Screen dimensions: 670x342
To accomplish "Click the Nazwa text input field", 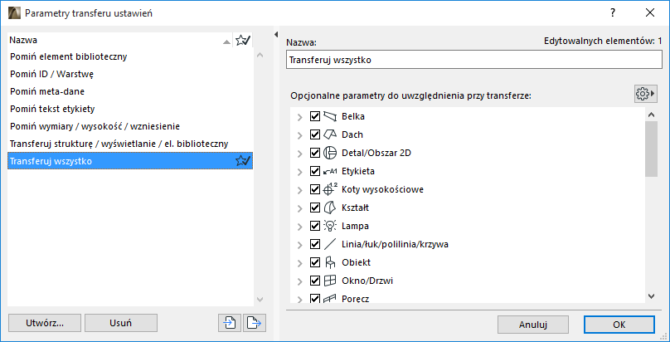I will point(473,60).
